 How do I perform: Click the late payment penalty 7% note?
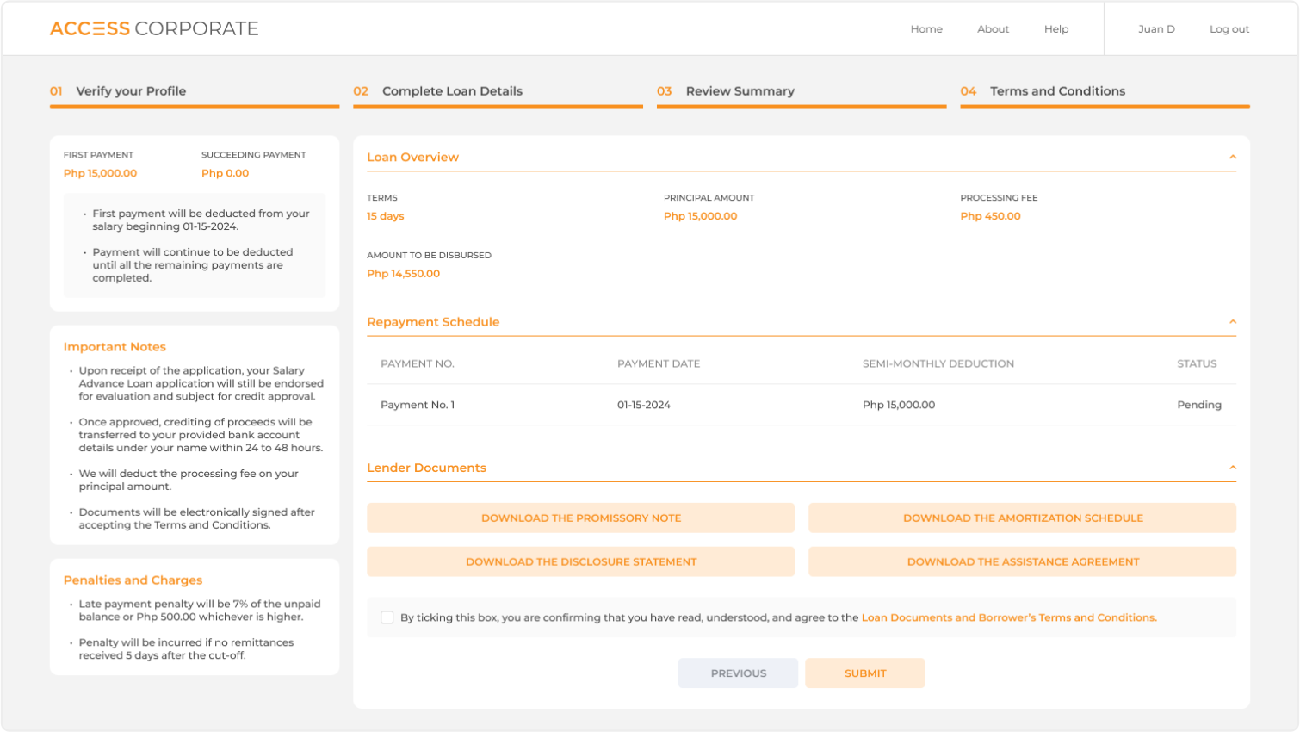[200, 611]
